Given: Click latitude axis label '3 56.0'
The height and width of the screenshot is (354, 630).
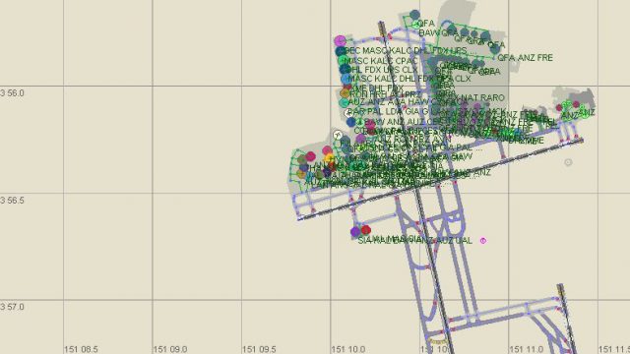Looking at the screenshot, I should click(x=12, y=93).
